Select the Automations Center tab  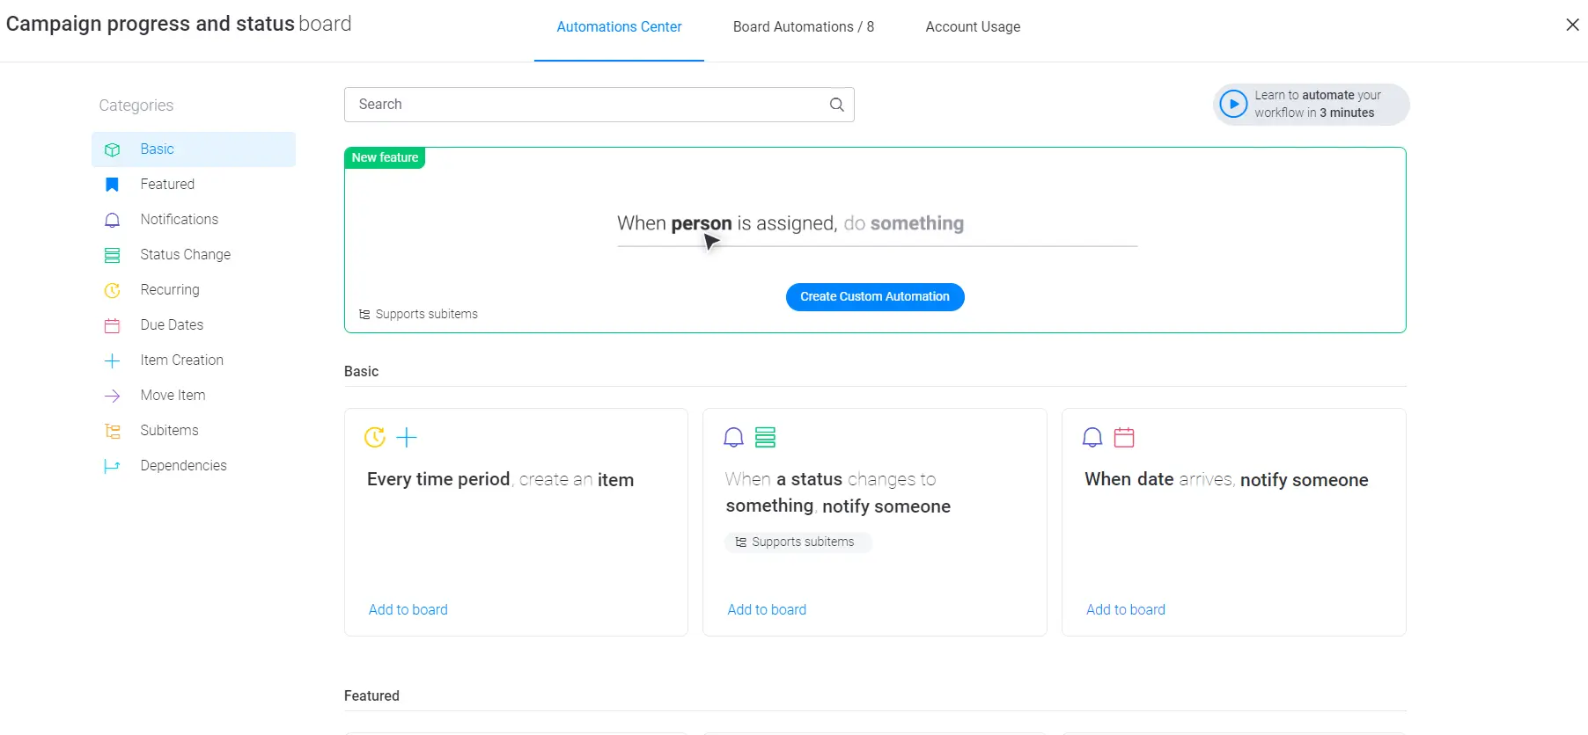pyautogui.click(x=619, y=27)
